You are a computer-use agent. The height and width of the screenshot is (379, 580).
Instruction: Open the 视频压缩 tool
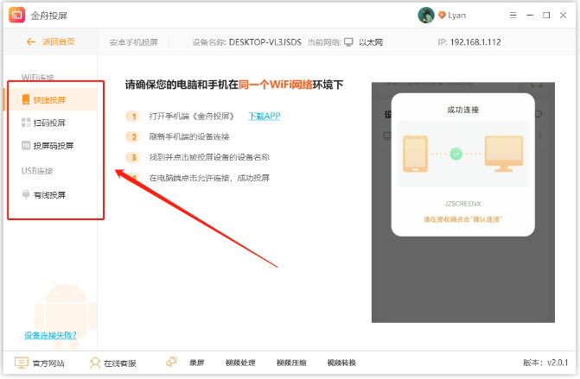(x=291, y=363)
